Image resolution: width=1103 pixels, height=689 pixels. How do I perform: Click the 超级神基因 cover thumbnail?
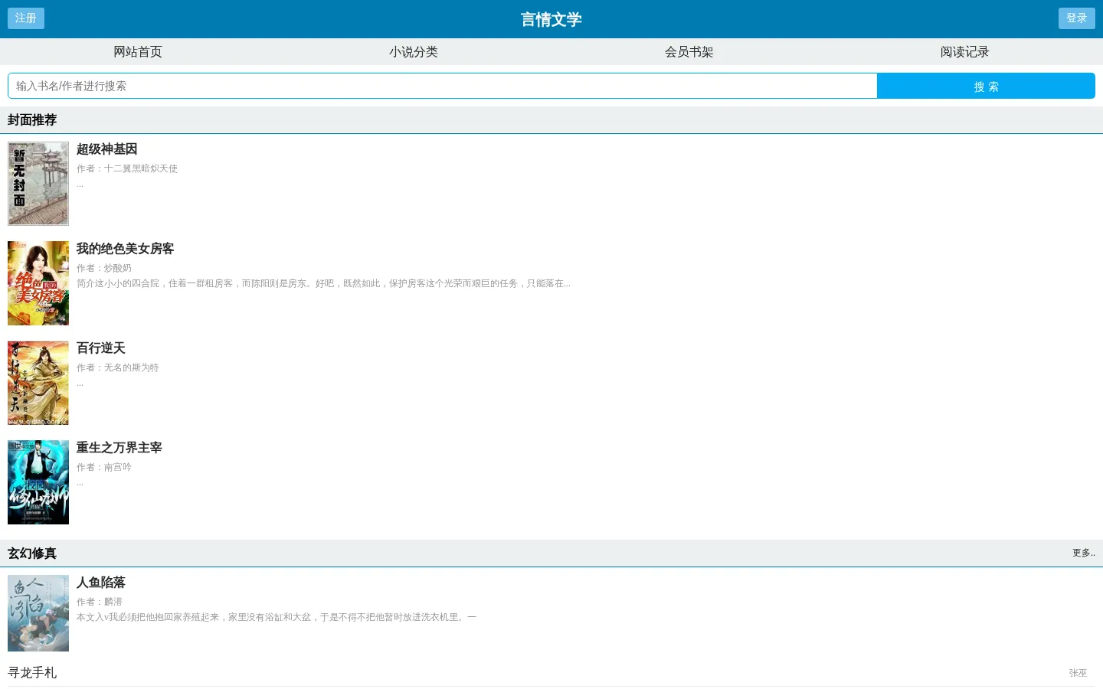38,184
